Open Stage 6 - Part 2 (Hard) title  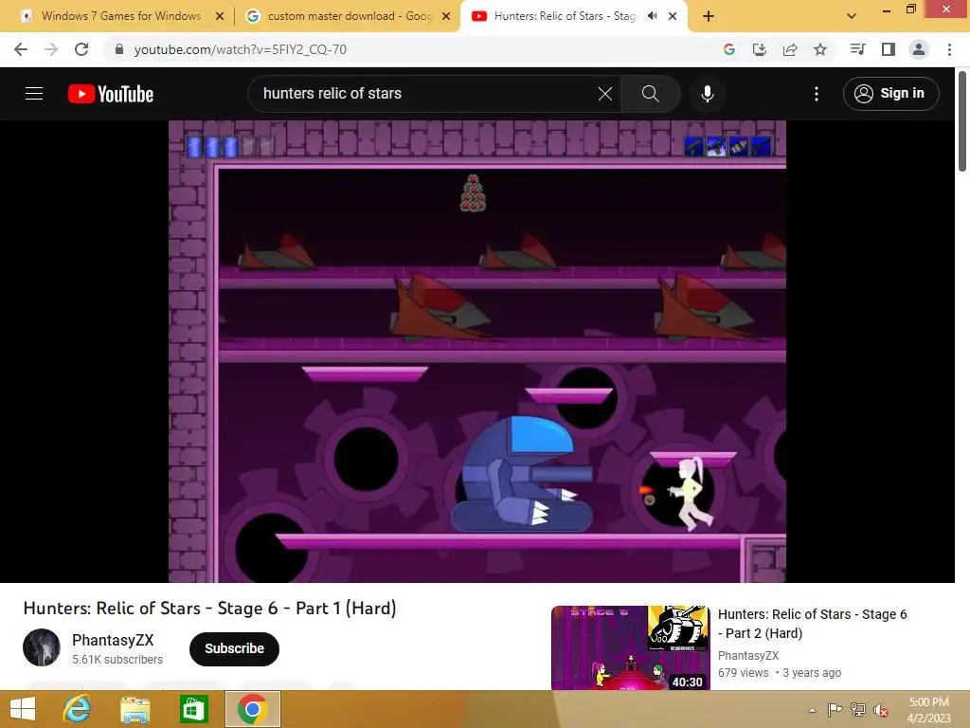pyautogui.click(x=812, y=624)
